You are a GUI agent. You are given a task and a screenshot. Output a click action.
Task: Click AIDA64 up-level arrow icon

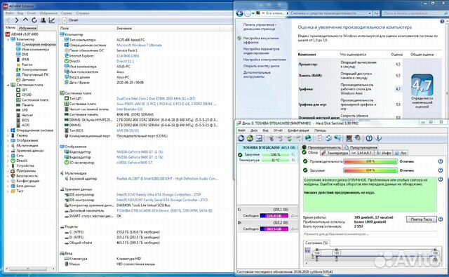tap(25, 20)
